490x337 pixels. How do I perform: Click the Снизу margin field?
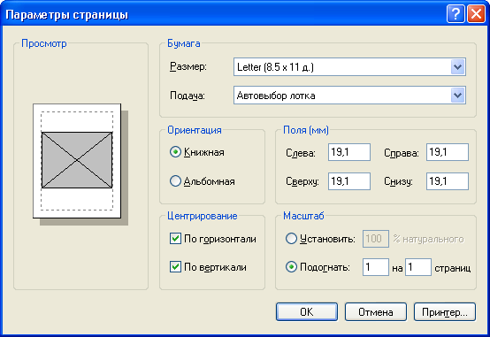(448, 181)
